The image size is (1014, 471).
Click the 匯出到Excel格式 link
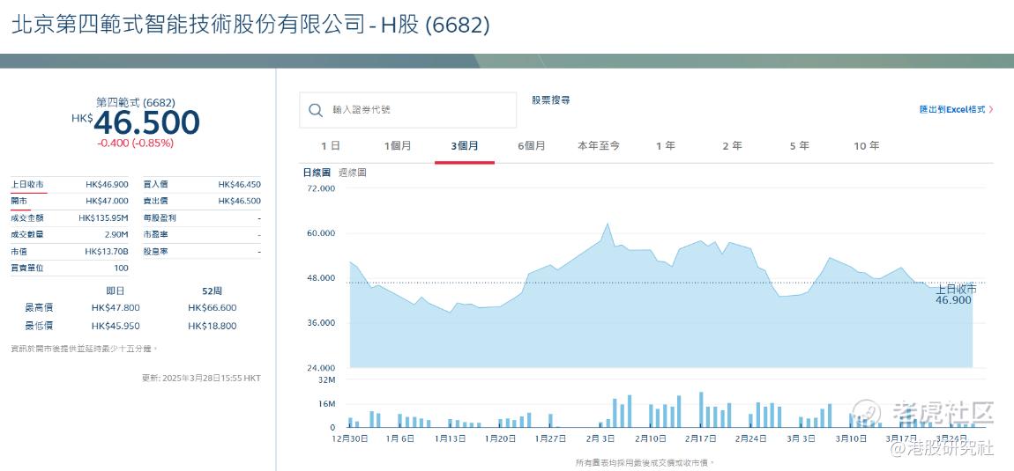click(x=952, y=110)
